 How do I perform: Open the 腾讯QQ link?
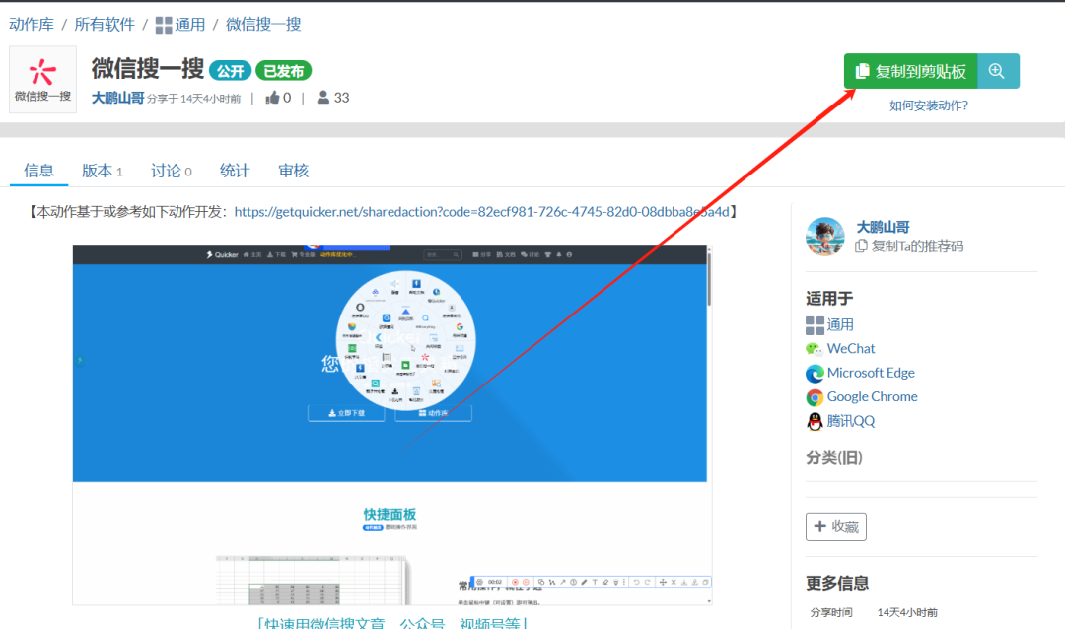(850, 421)
